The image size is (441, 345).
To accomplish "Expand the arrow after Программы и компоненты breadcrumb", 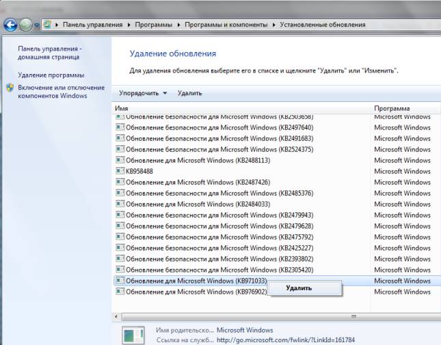I will pos(274,25).
